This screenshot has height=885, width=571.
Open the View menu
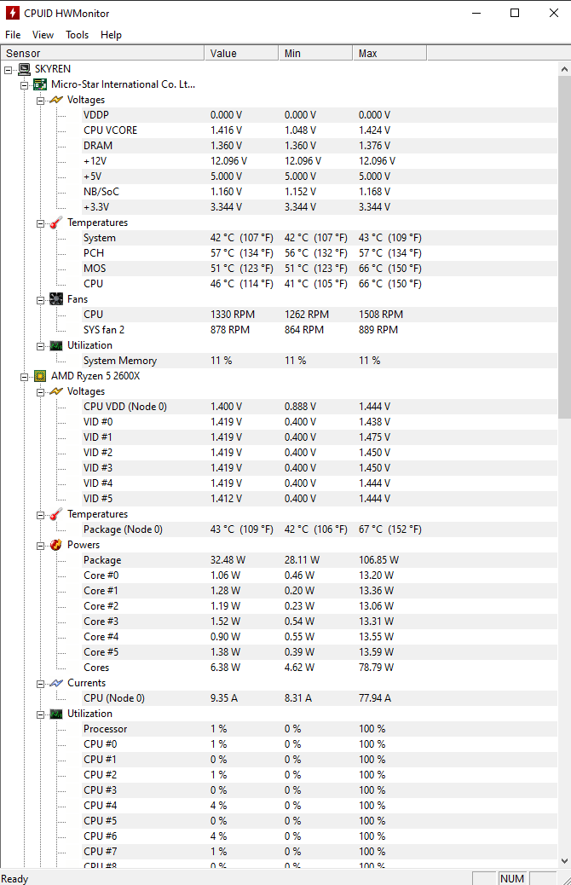[43, 35]
